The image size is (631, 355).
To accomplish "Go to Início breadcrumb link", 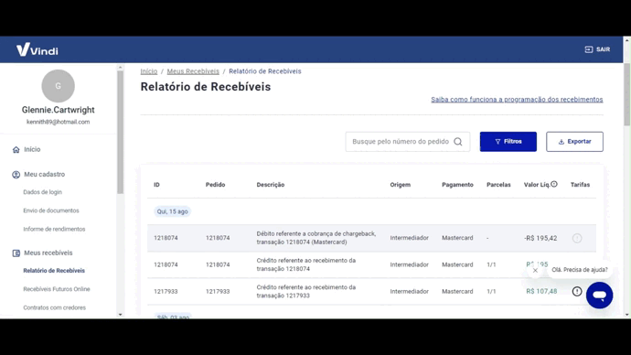I will click(x=149, y=71).
